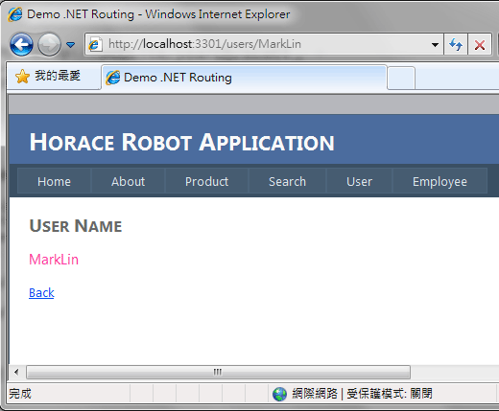Open the Search menu item
Image resolution: width=499 pixels, height=411 pixels.
point(287,181)
